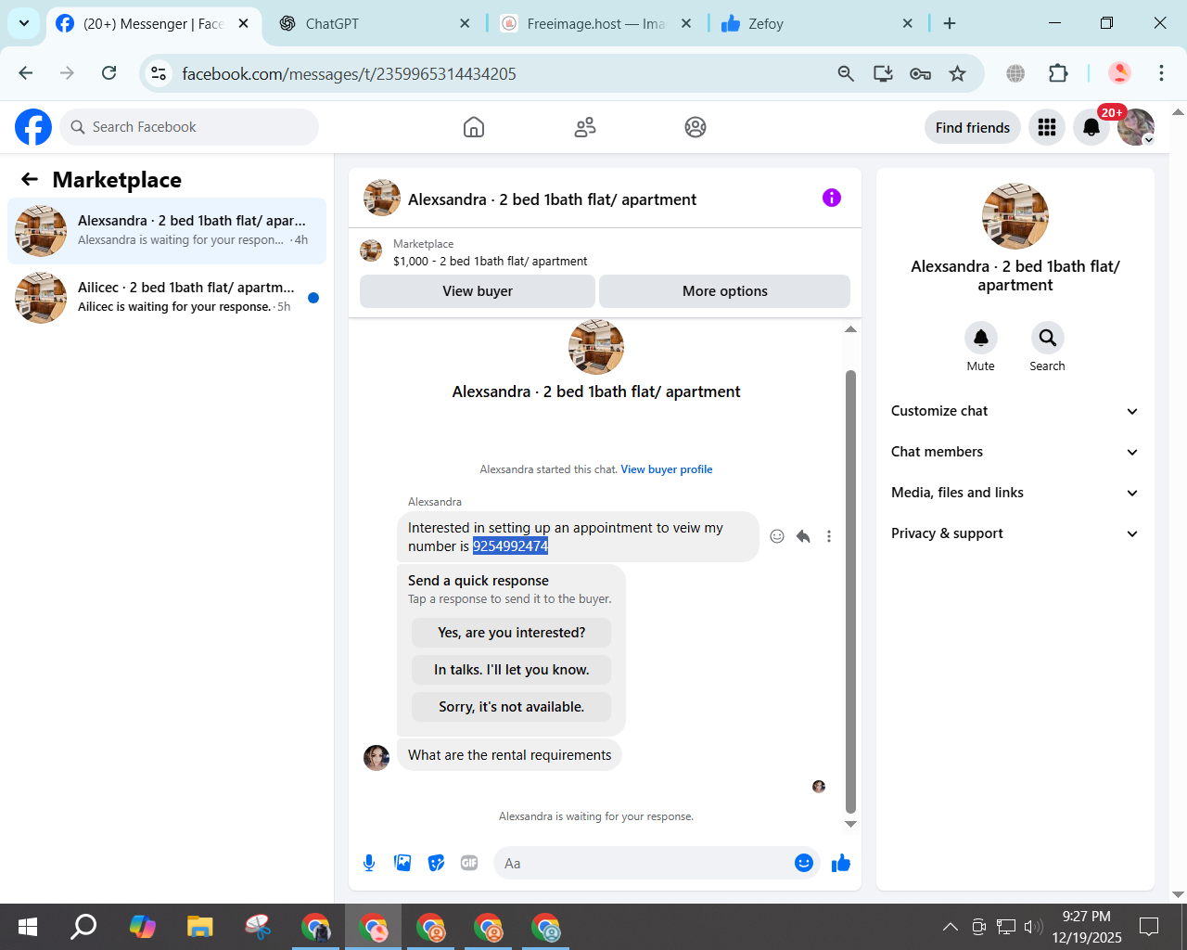Open the Friends icon in the top navigation
1187x950 pixels.
coord(584,127)
